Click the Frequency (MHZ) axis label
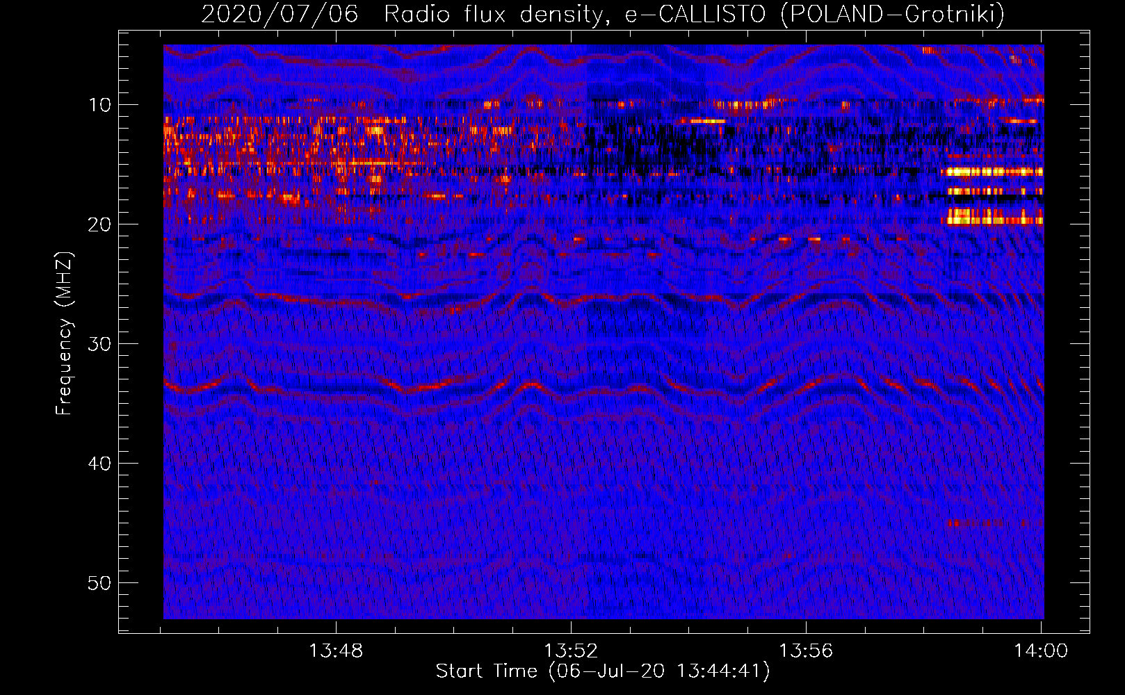Viewport: 1125px width, 695px height. click(x=64, y=334)
